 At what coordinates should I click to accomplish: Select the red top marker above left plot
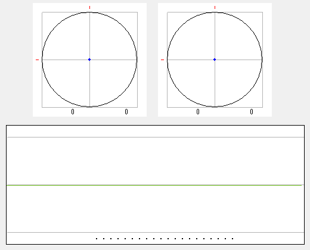(89, 8)
